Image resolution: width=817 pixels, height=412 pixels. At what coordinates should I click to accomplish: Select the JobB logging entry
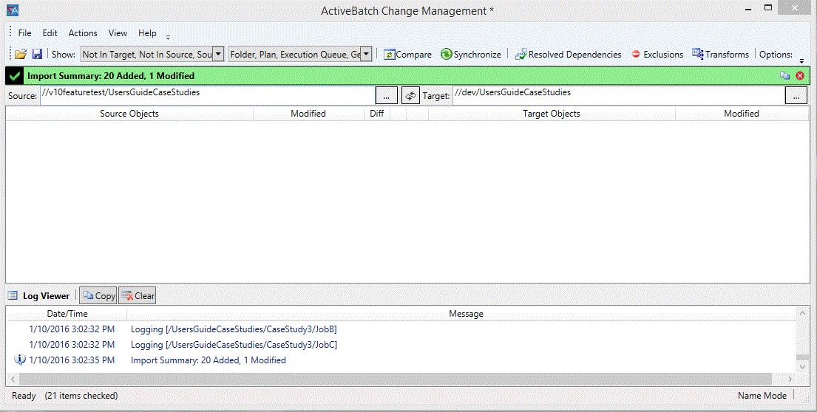coord(234,329)
